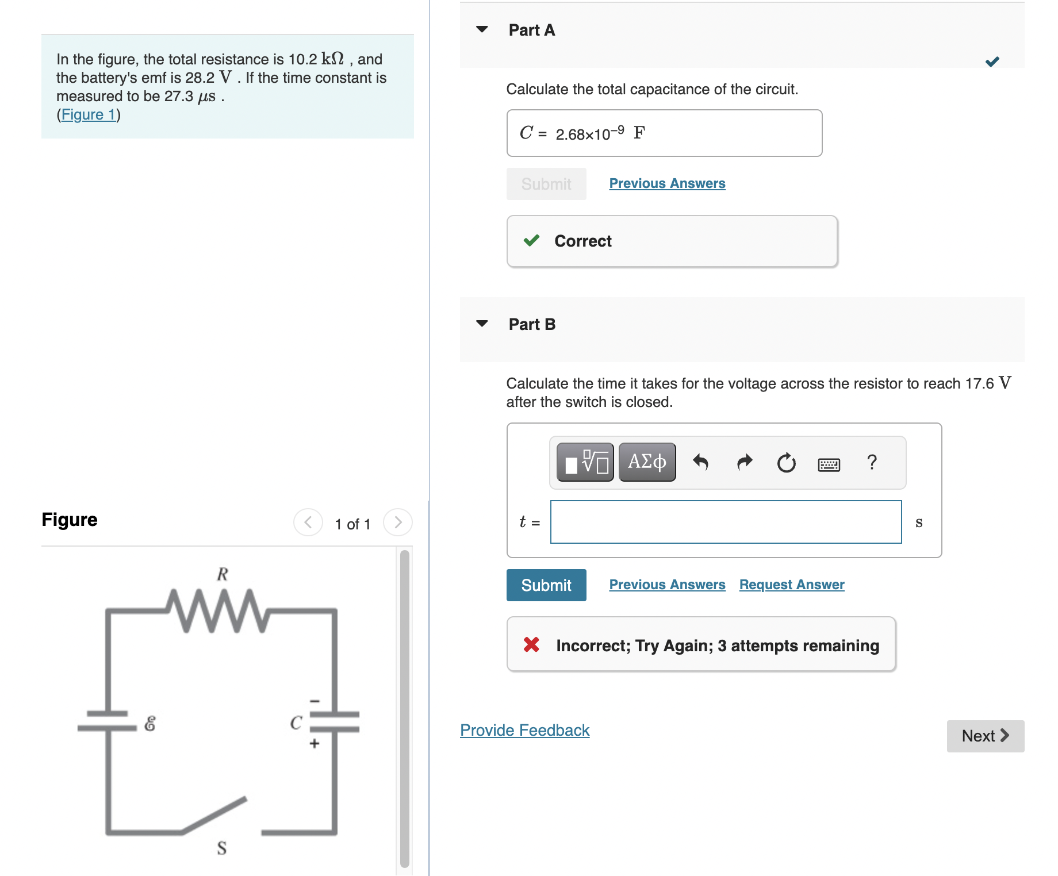Click the previous figure chevron arrow
This screenshot has width=1058, height=876.
click(308, 522)
